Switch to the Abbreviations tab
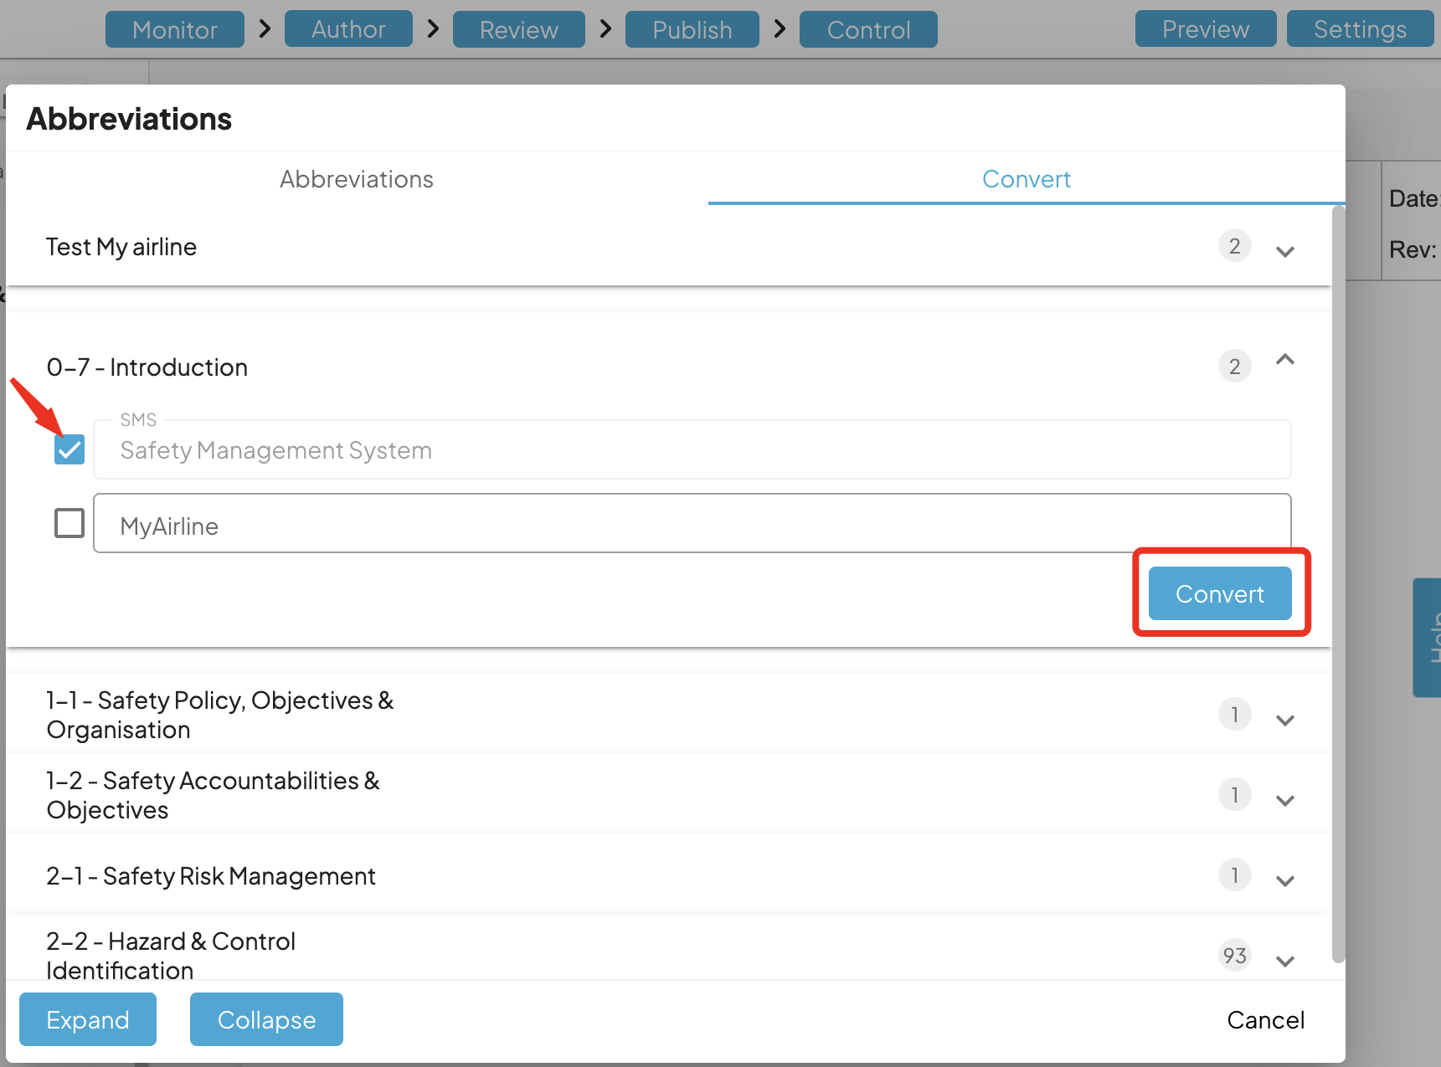Screen dimensions: 1441x1067 coord(357,179)
